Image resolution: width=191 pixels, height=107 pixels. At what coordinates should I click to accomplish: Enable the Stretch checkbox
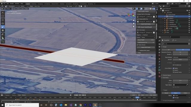coord(173,70)
